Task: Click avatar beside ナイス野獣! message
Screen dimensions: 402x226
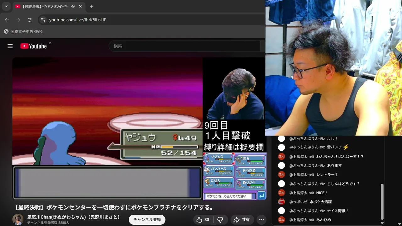Action: point(281,211)
